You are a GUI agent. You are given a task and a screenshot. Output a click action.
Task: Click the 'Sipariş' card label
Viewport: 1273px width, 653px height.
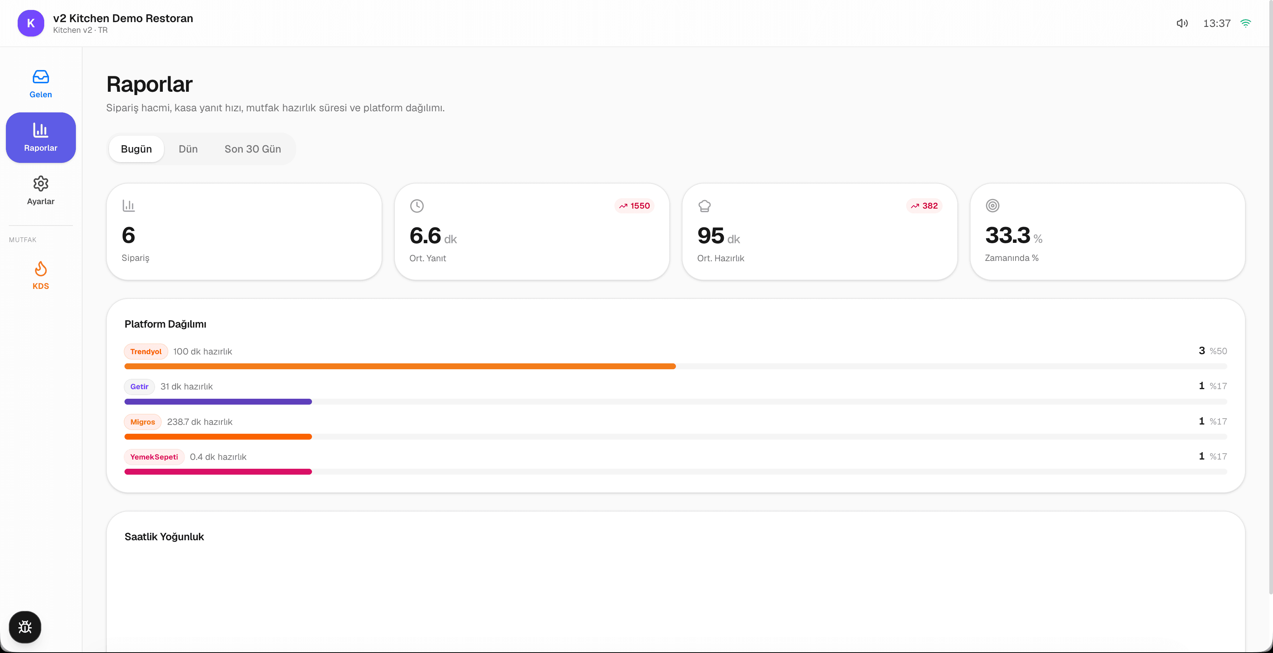point(136,258)
